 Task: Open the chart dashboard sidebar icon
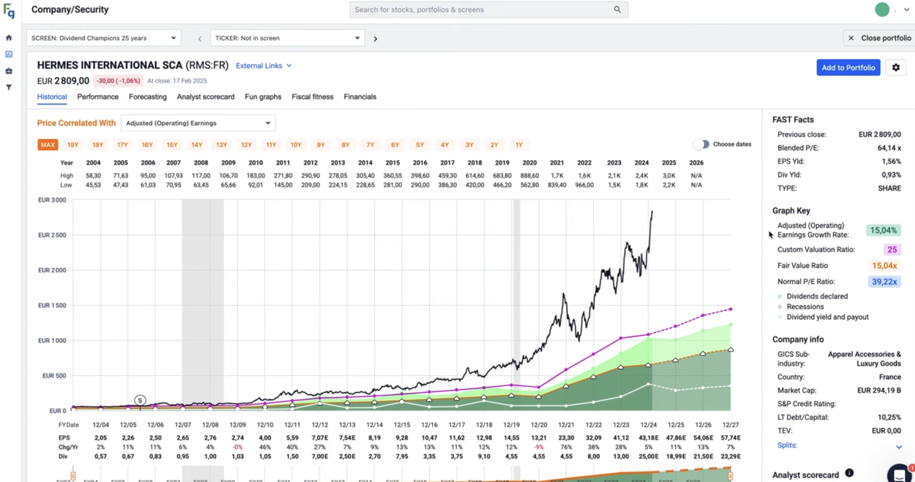(9, 54)
